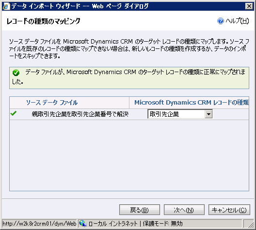The width and height of the screenshot is (256, 230).
Task: Click the キャンセル(C) cancel button
Action: [229, 210]
